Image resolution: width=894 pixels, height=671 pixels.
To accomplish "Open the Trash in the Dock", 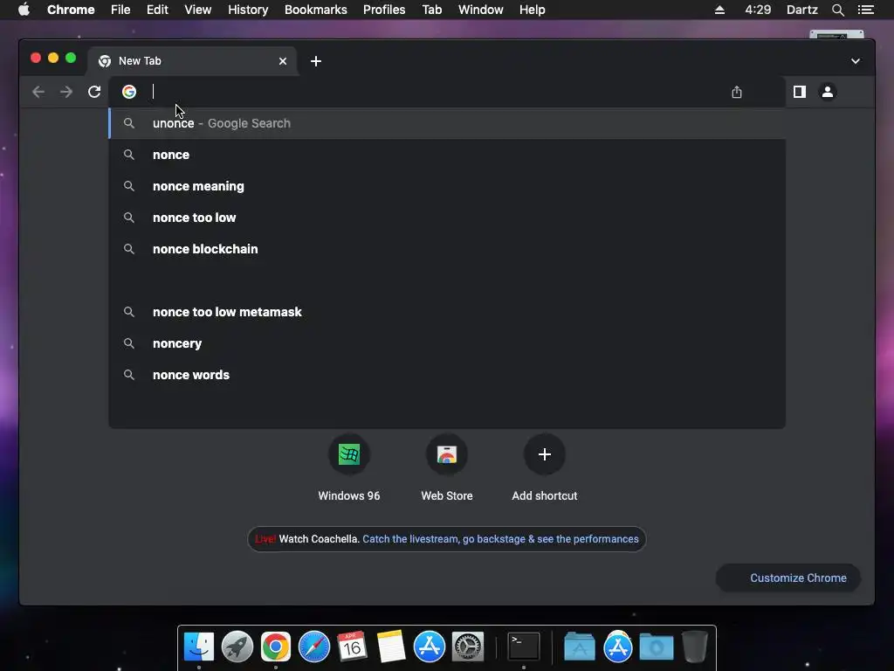I will [x=694, y=647].
